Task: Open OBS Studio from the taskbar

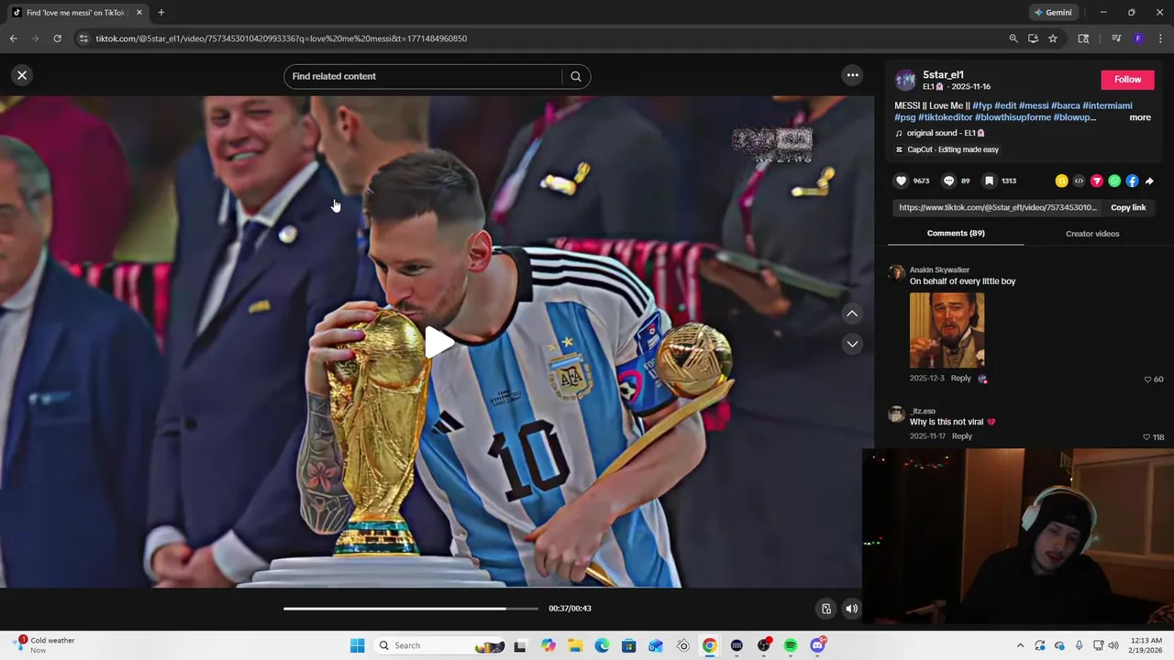Action: [x=763, y=645]
